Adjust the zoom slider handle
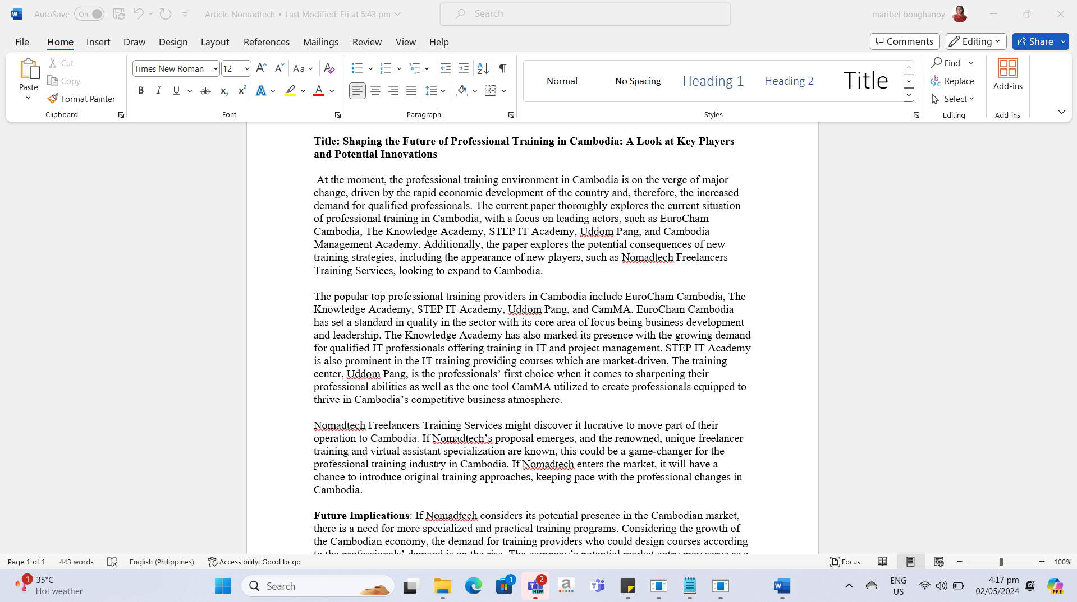1077x602 pixels. point(1001,562)
